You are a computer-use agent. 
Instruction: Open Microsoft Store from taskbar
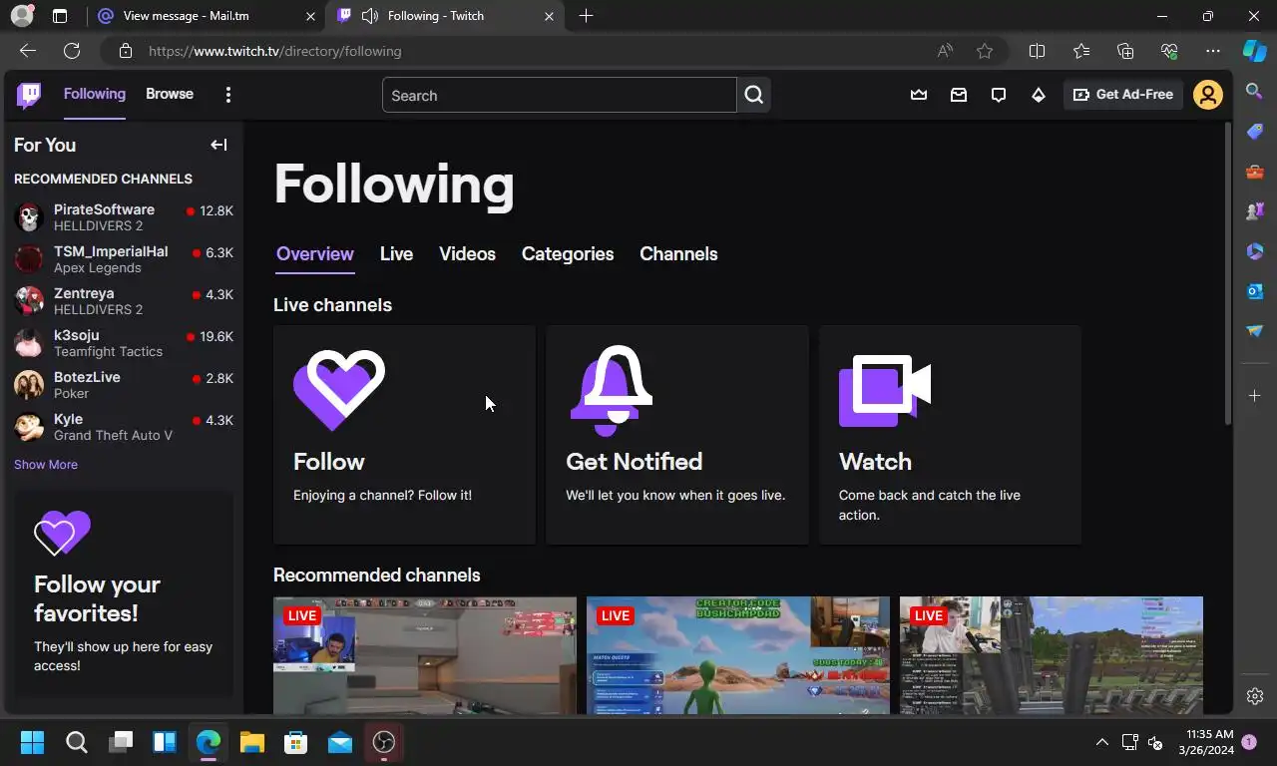[295, 742]
